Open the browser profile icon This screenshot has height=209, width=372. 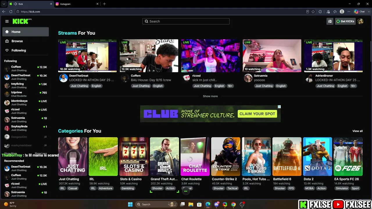point(342,12)
